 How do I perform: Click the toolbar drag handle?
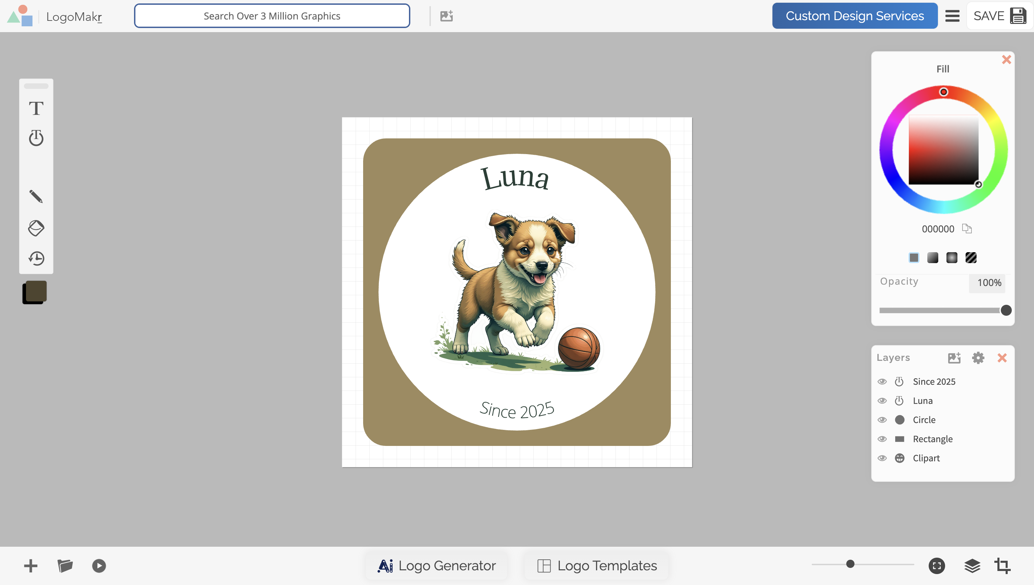(x=36, y=86)
